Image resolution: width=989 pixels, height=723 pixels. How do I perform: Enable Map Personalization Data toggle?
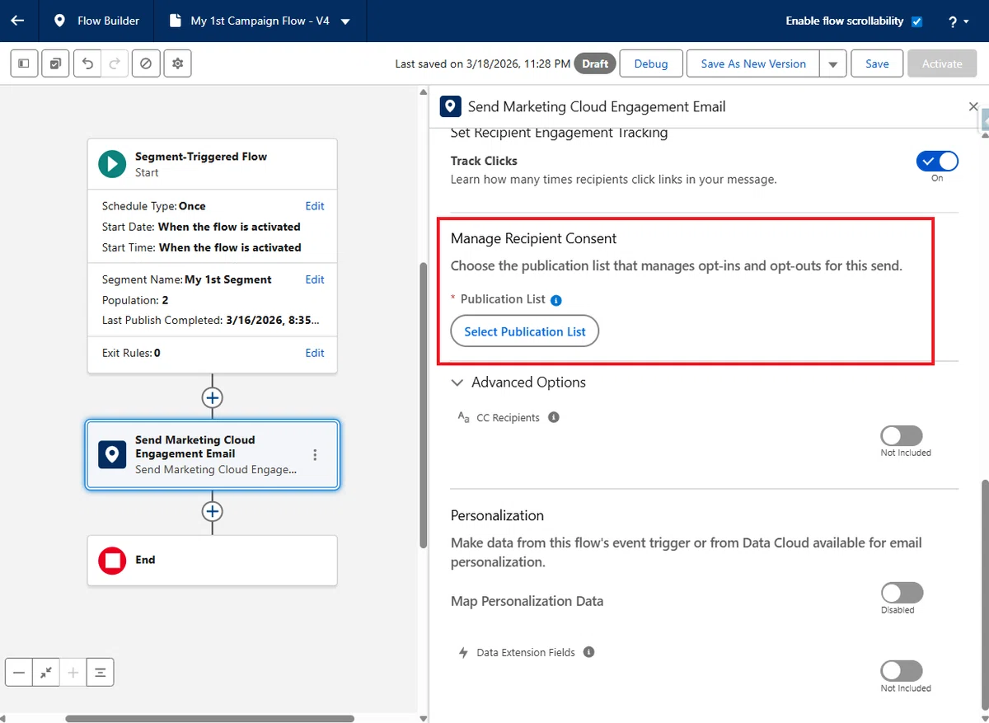tap(902, 593)
